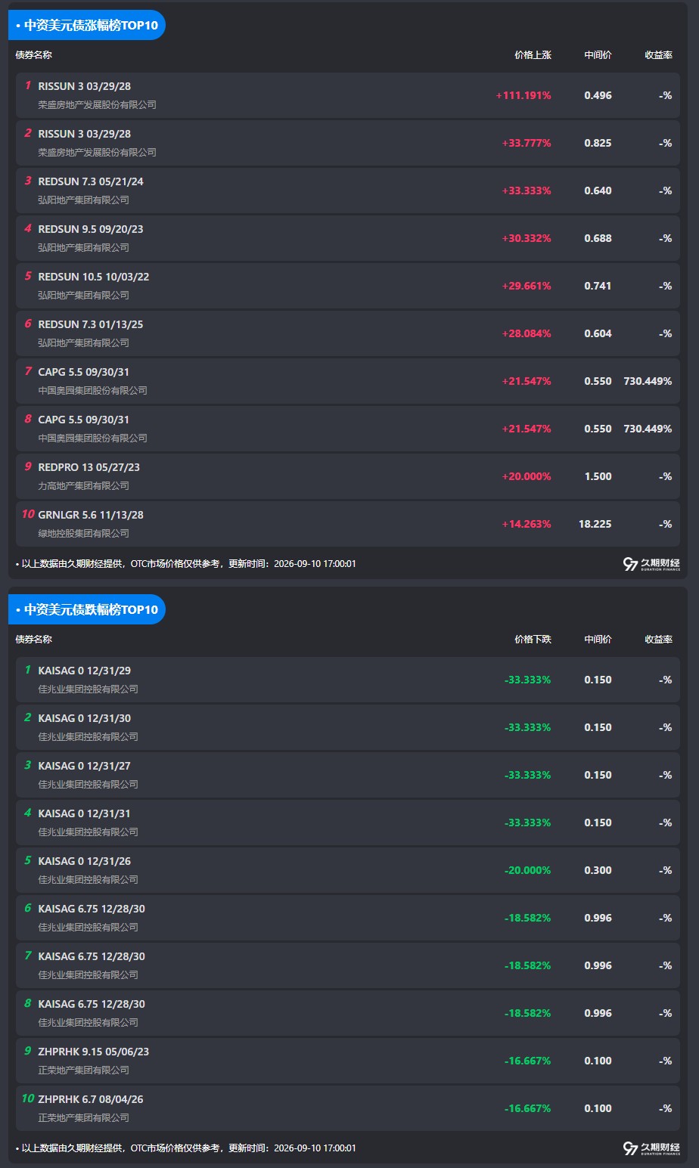
Task: Select the 中资美元债跌幅榜TOP10 header tab
Action: pos(87,609)
